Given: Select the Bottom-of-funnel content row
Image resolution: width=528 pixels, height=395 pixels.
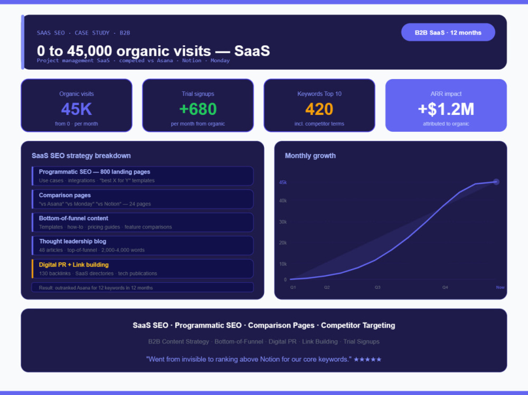Looking at the screenshot, I should (x=143, y=223).
